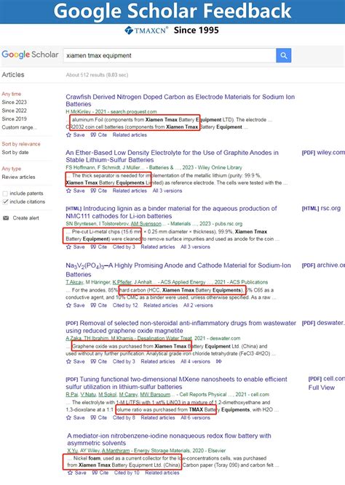This screenshot has width=345, height=485.
Task: Cite the Crawfish Derived Nitrogen Doped Carbon article
Action: [x=99, y=135]
